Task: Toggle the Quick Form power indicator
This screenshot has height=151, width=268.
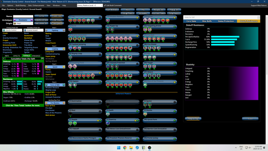Action: pyautogui.click(x=175, y=121)
